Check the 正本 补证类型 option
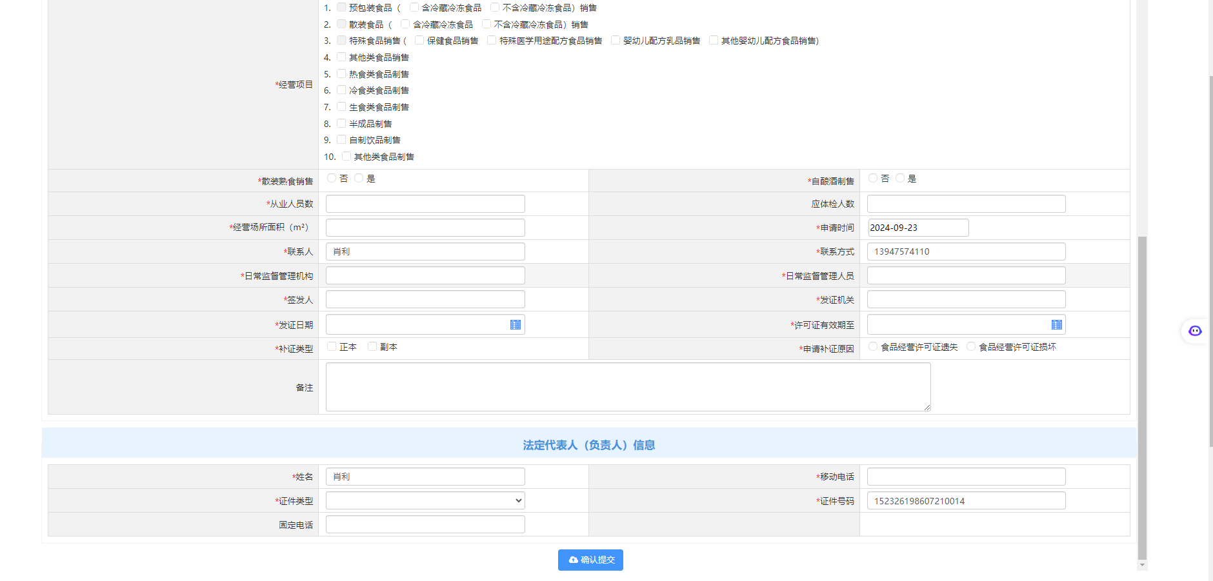The image size is (1213, 581). tap(332, 347)
